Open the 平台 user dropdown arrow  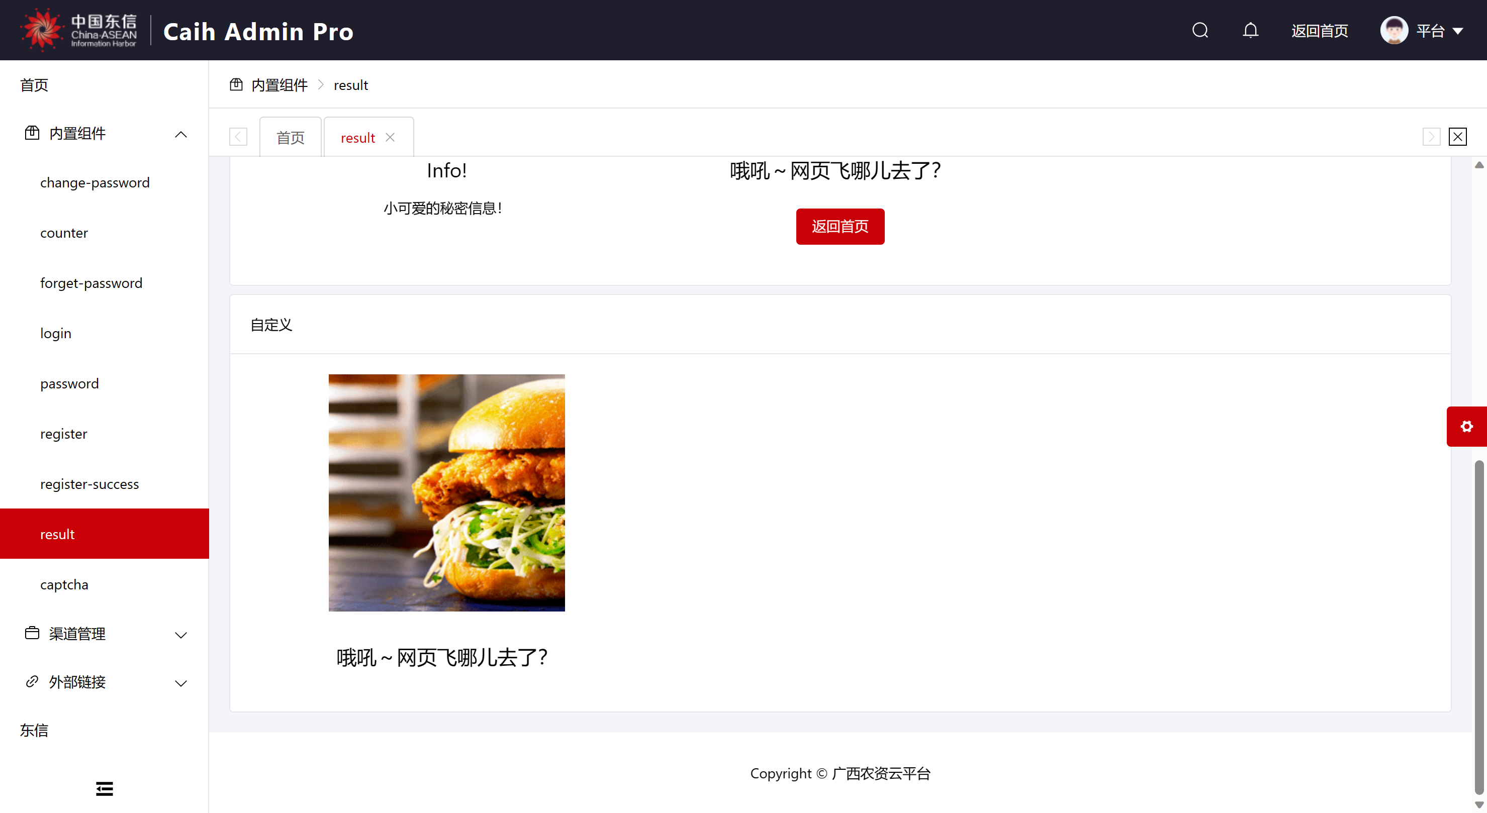click(1457, 31)
